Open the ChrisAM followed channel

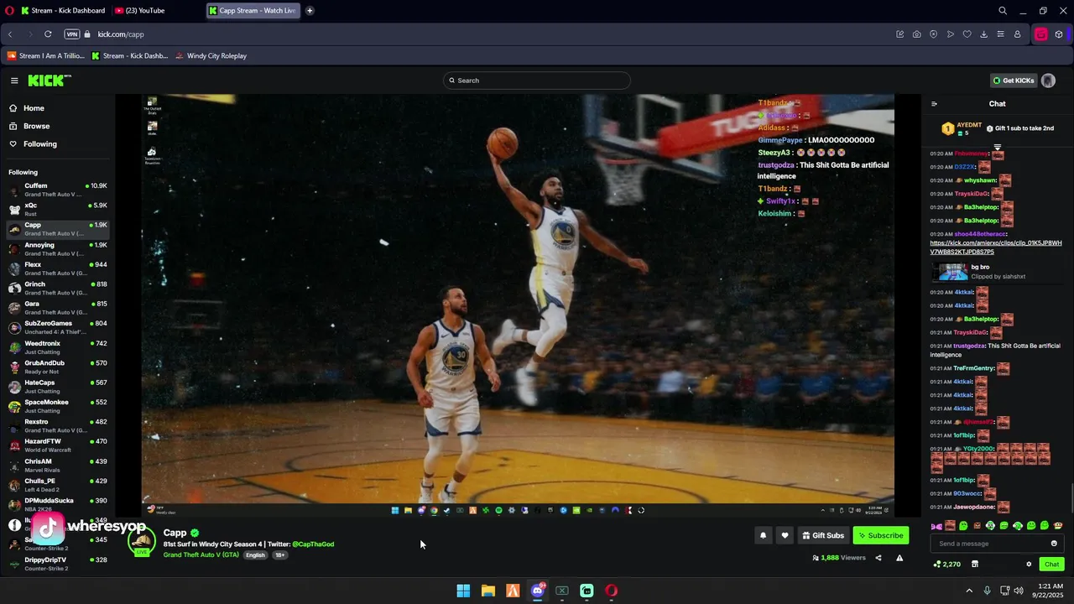click(57, 466)
